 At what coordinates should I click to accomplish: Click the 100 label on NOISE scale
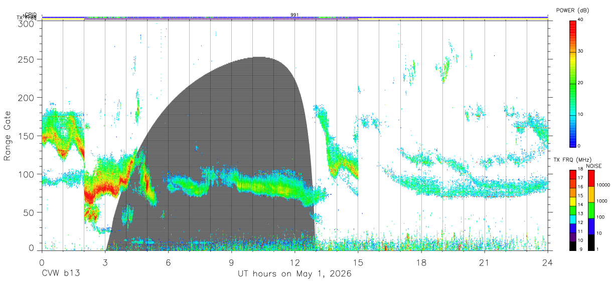point(600,217)
